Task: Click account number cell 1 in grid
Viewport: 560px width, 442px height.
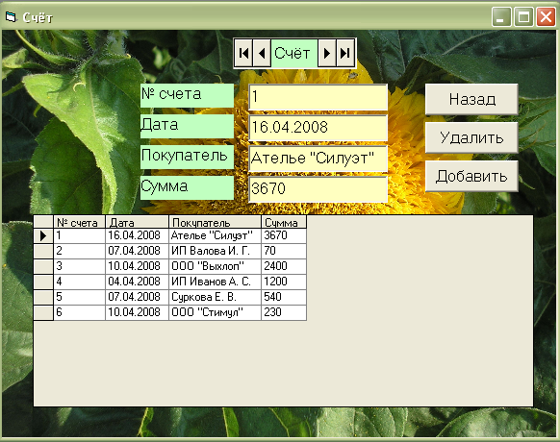Action: (x=79, y=235)
